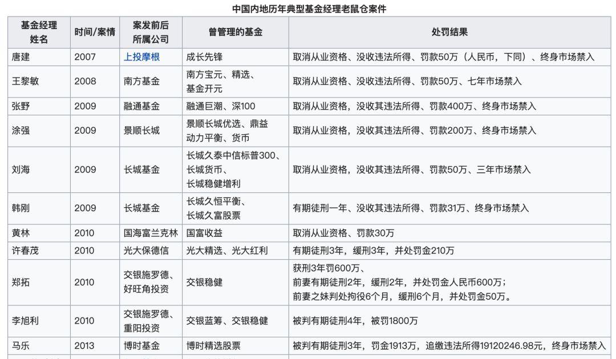The width and height of the screenshot is (616, 359).
Task: Click the year 2009 in 韩刚's row
Action: point(85,208)
